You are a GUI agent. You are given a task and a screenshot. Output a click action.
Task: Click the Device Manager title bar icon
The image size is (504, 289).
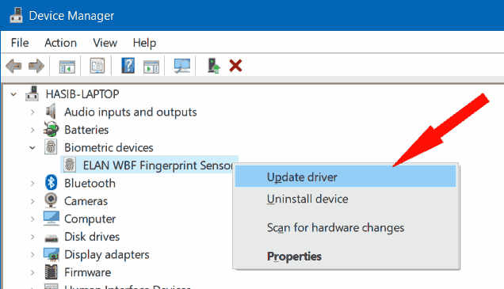point(16,15)
